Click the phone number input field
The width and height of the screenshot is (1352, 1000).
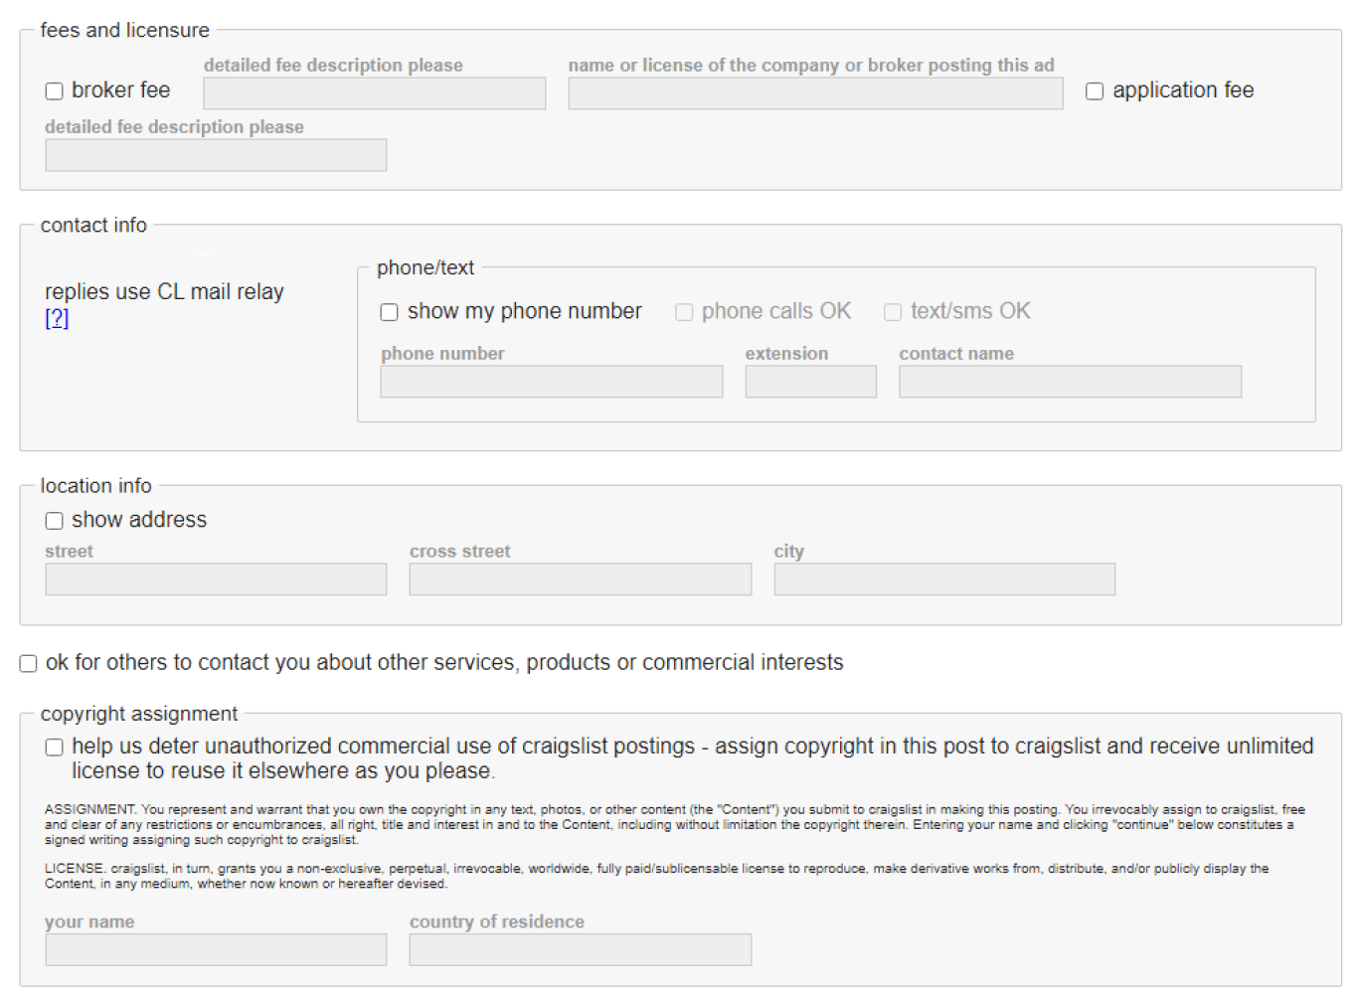[x=551, y=382]
